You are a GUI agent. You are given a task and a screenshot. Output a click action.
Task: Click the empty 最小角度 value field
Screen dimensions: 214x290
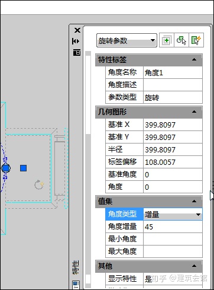173,239
